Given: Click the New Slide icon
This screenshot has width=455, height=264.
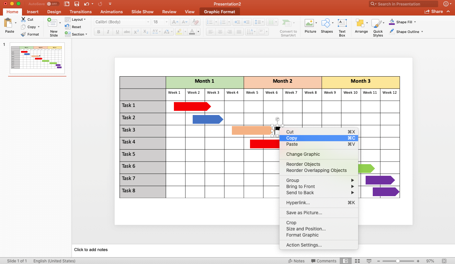Looking at the screenshot, I should click(x=52, y=23).
